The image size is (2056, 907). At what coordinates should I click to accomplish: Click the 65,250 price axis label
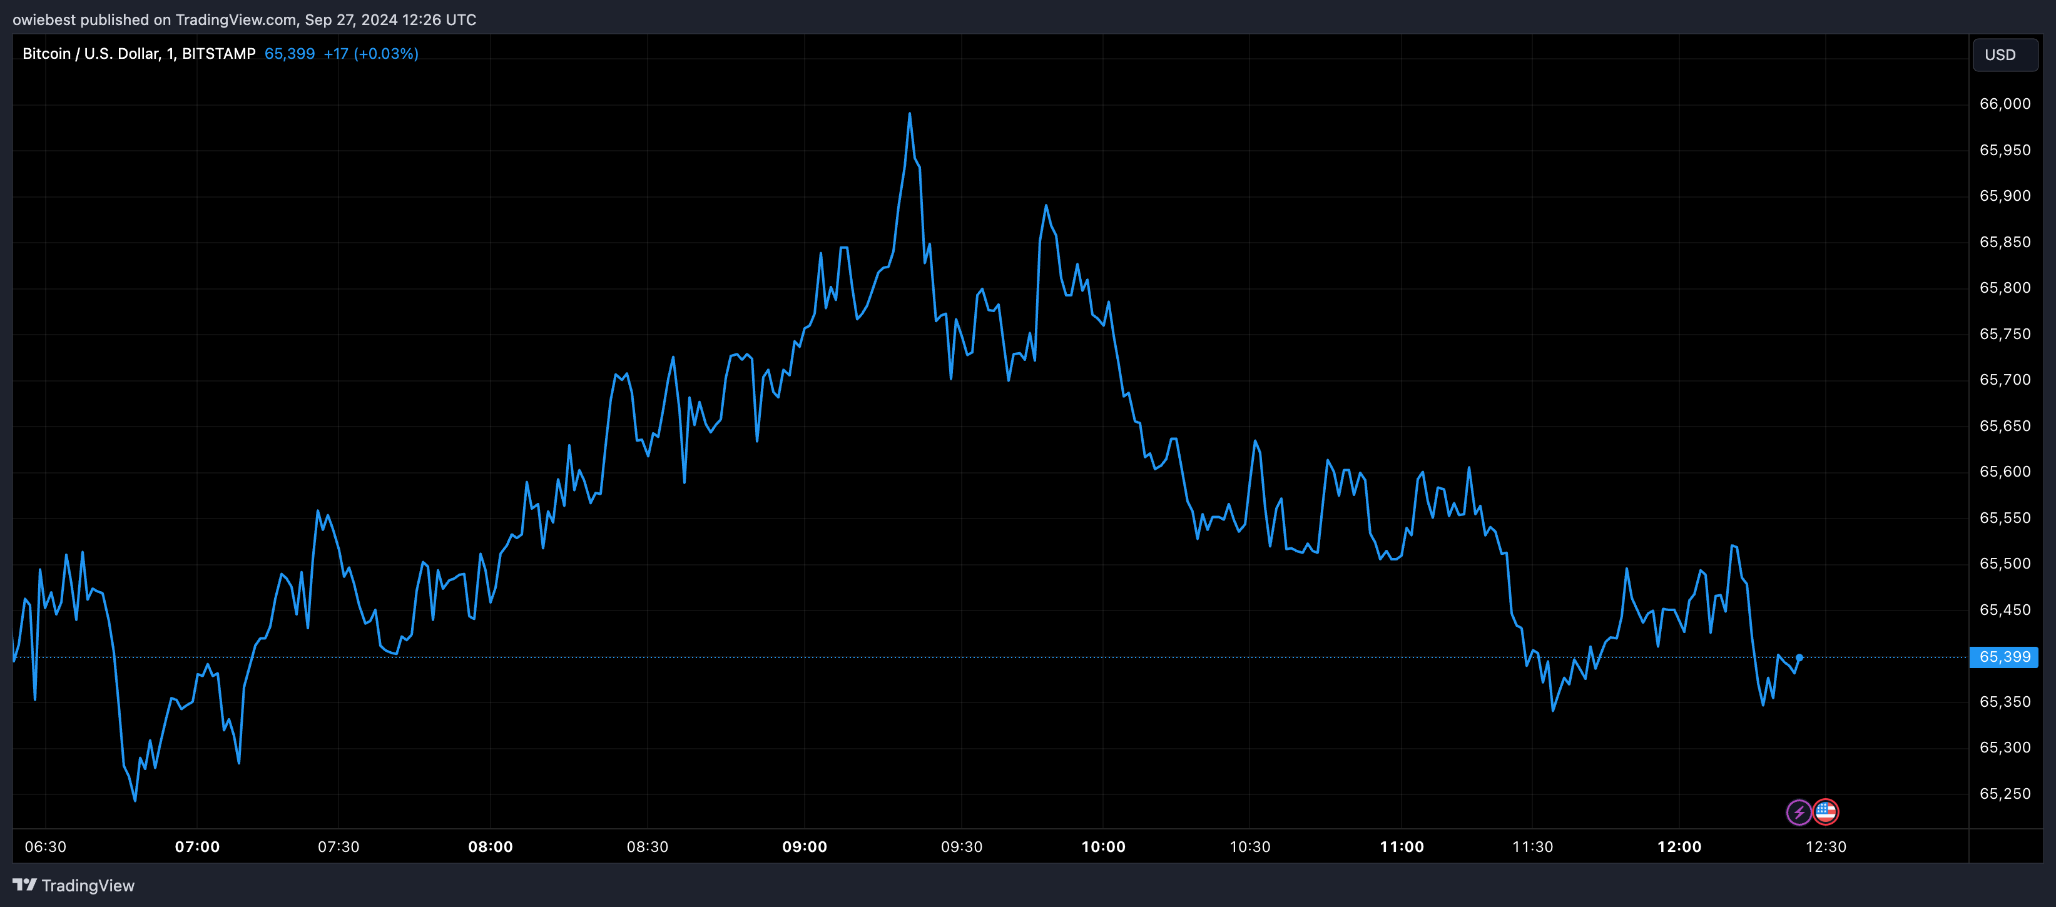coord(2005,794)
